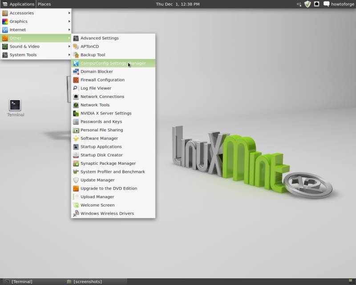Click the Firewall Configuration brick icon
Viewport: 356px width, 285px height.
tap(76, 80)
